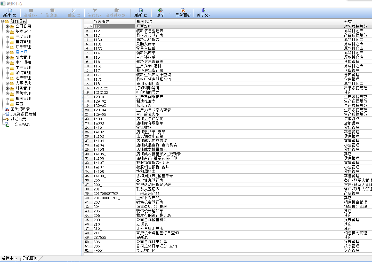Expand the 财务管理 tree node

7,88
